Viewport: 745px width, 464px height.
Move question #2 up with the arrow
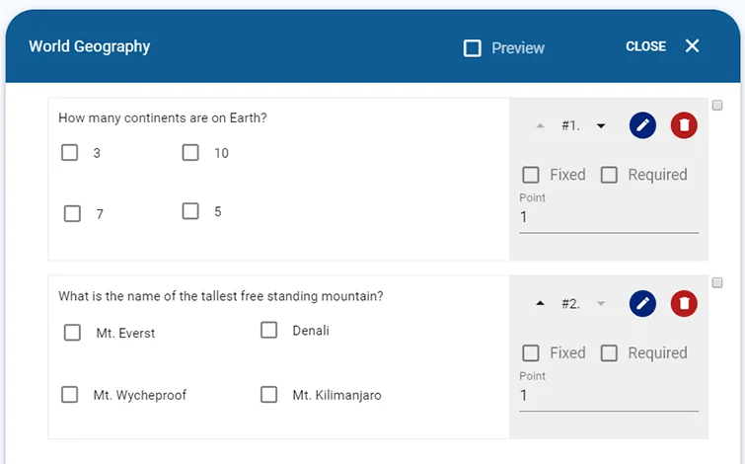[x=540, y=303]
